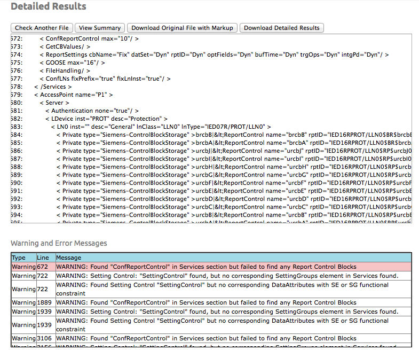Download Original File with Markup
419x350 pixels.
point(182,28)
